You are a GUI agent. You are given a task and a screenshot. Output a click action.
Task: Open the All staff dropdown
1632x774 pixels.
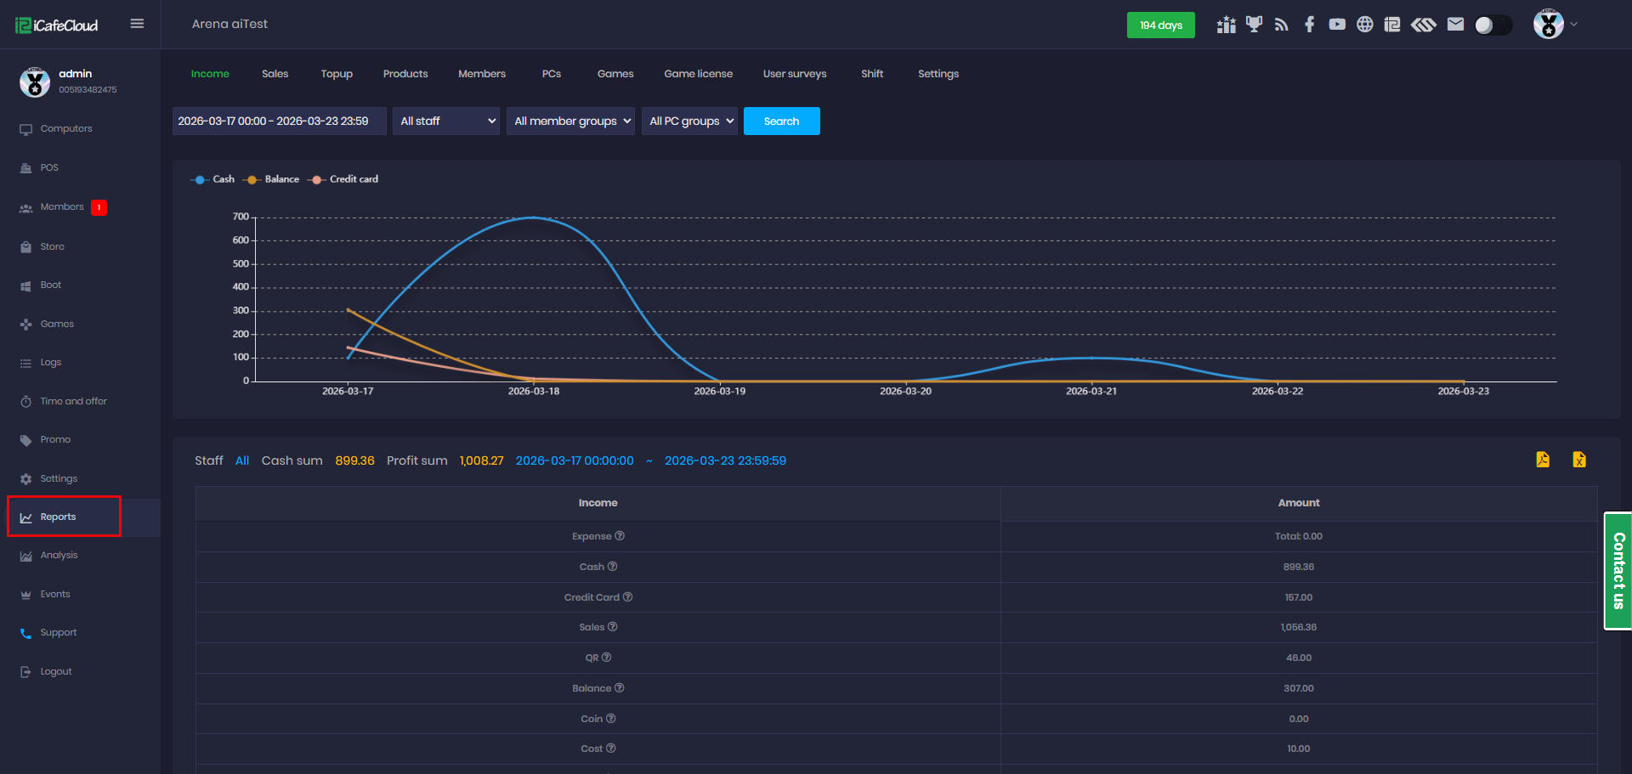446,121
